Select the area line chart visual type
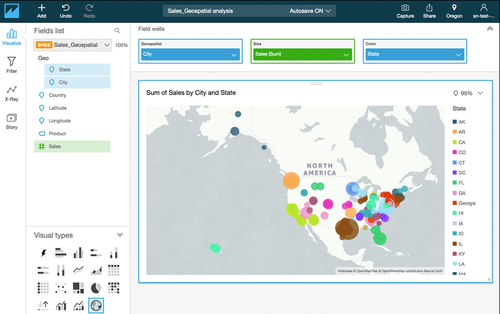The image size is (500, 314). coord(96,270)
